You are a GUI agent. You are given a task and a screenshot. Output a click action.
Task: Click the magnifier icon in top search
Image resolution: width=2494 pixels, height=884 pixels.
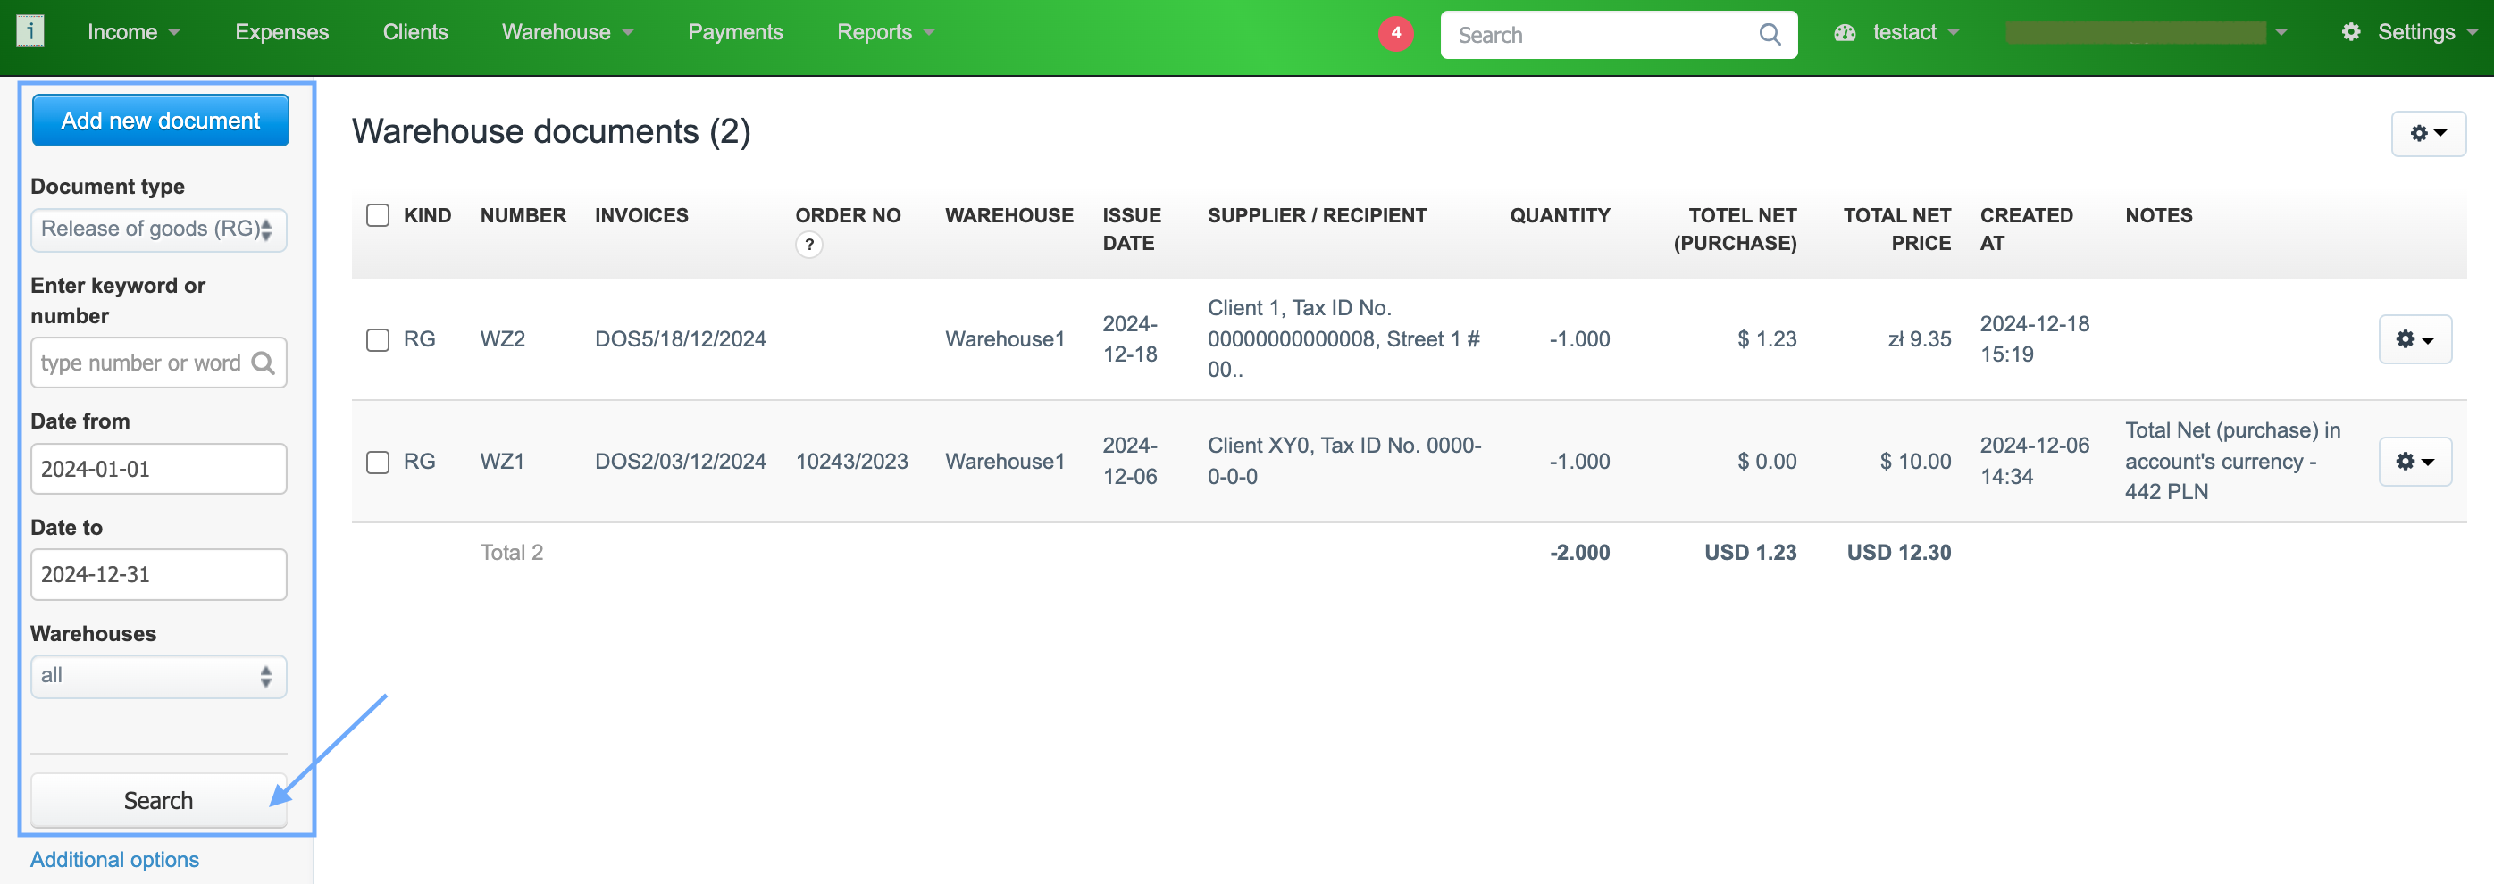tap(1769, 35)
